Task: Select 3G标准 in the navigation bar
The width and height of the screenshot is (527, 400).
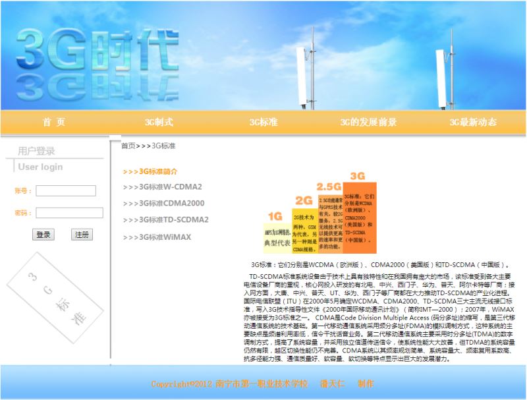Action: (x=263, y=122)
